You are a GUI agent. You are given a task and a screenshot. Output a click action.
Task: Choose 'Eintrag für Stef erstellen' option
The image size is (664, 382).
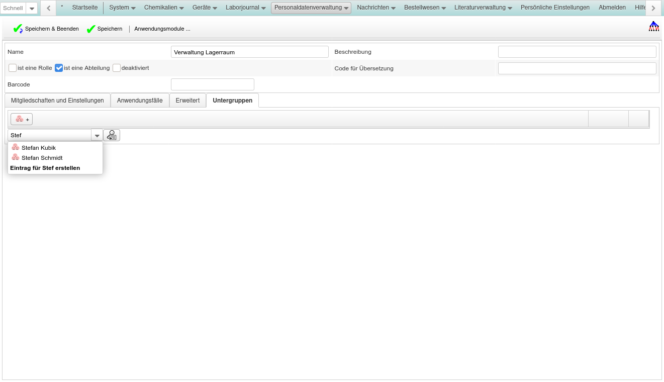[45, 168]
